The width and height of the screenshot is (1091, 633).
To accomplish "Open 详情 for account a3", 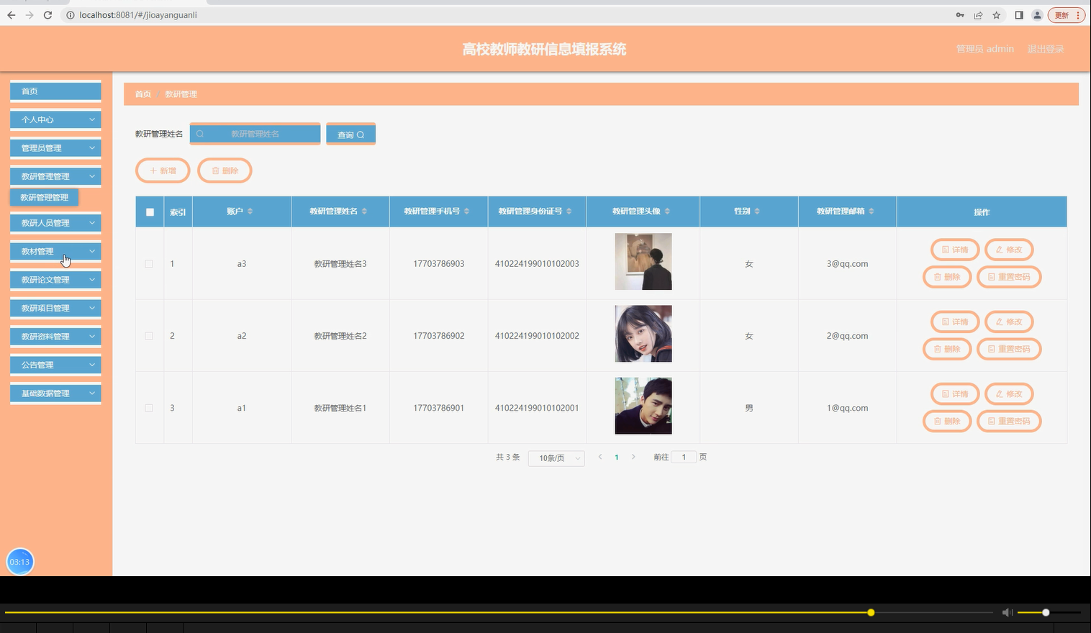I will click(954, 250).
